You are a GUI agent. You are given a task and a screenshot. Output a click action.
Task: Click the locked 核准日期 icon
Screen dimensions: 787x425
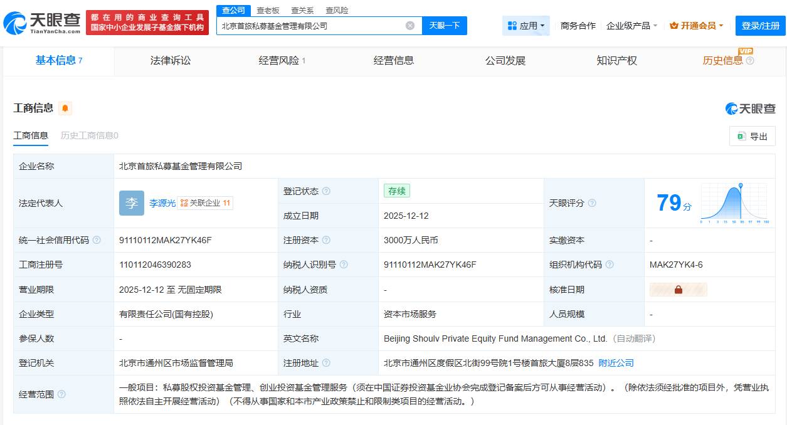coord(678,290)
